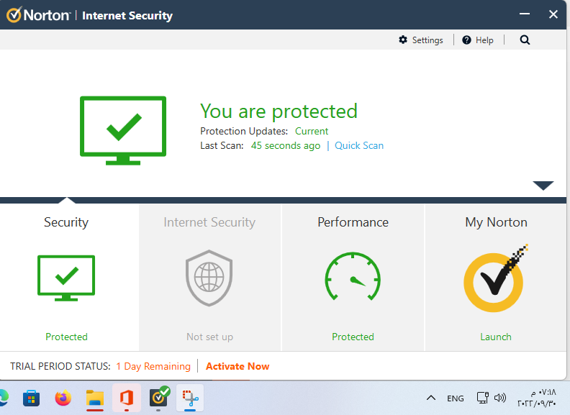Click Launch under My Norton
Image resolution: width=570 pixels, height=415 pixels.
tap(496, 337)
